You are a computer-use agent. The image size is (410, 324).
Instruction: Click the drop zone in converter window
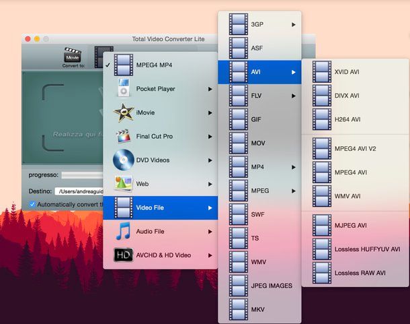pyautogui.click(x=63, y=117)
